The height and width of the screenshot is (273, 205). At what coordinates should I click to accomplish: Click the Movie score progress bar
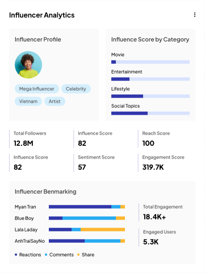[x=150, y=62]
